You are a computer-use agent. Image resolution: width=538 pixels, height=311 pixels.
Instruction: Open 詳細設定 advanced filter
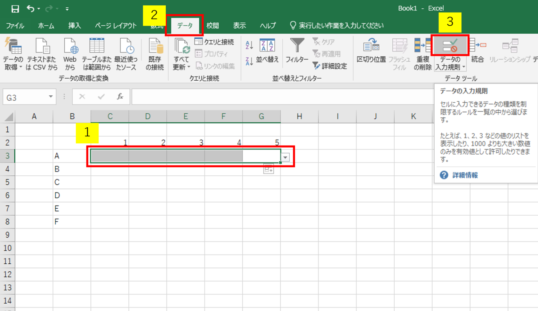(330, 66)
